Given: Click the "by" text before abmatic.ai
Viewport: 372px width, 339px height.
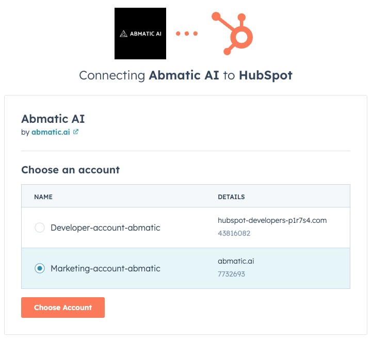Looking at the screenshot, I should click(25, 132).
